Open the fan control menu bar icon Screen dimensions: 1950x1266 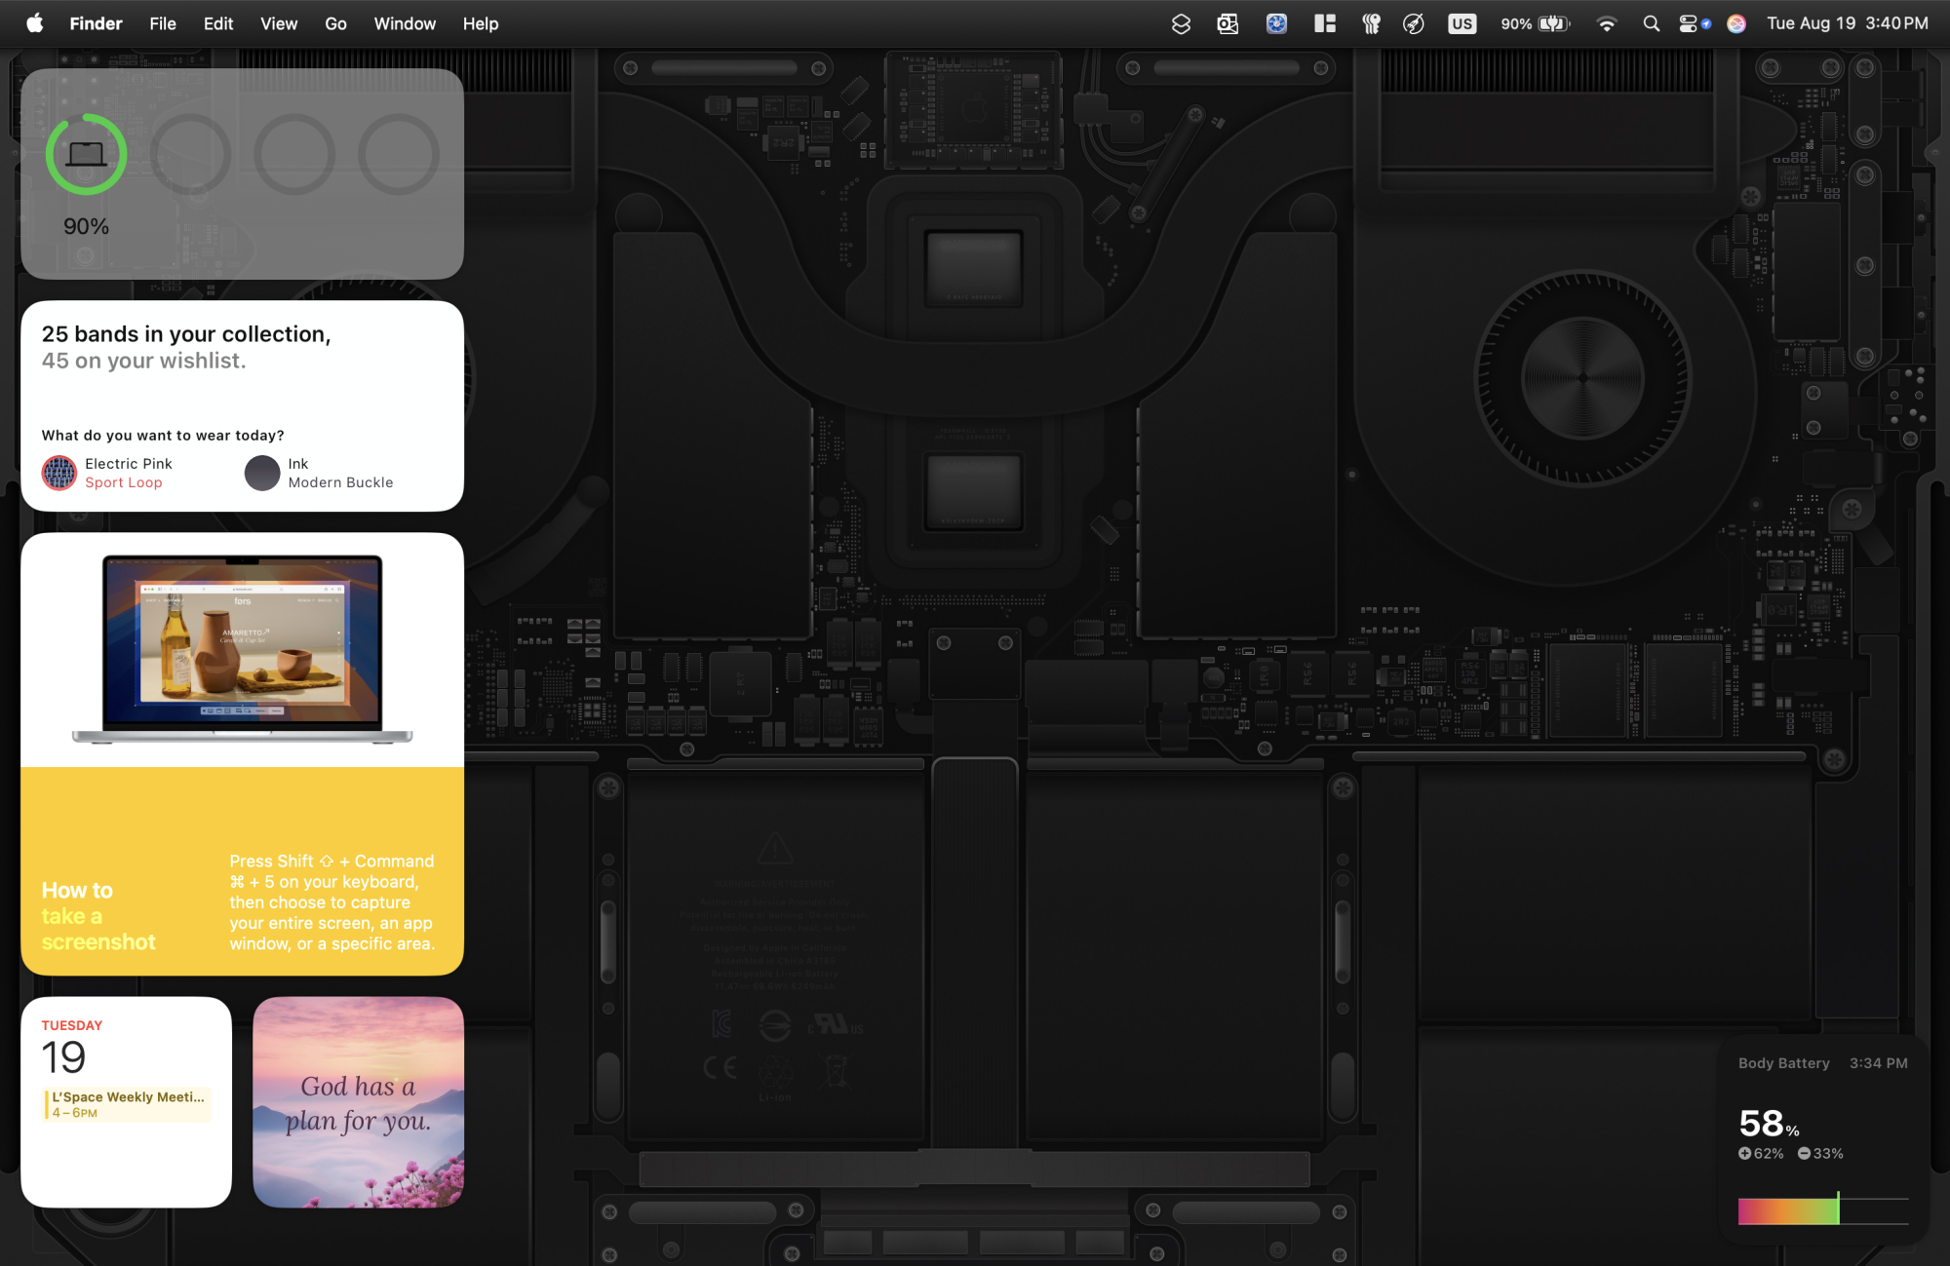pos(1276,24)
